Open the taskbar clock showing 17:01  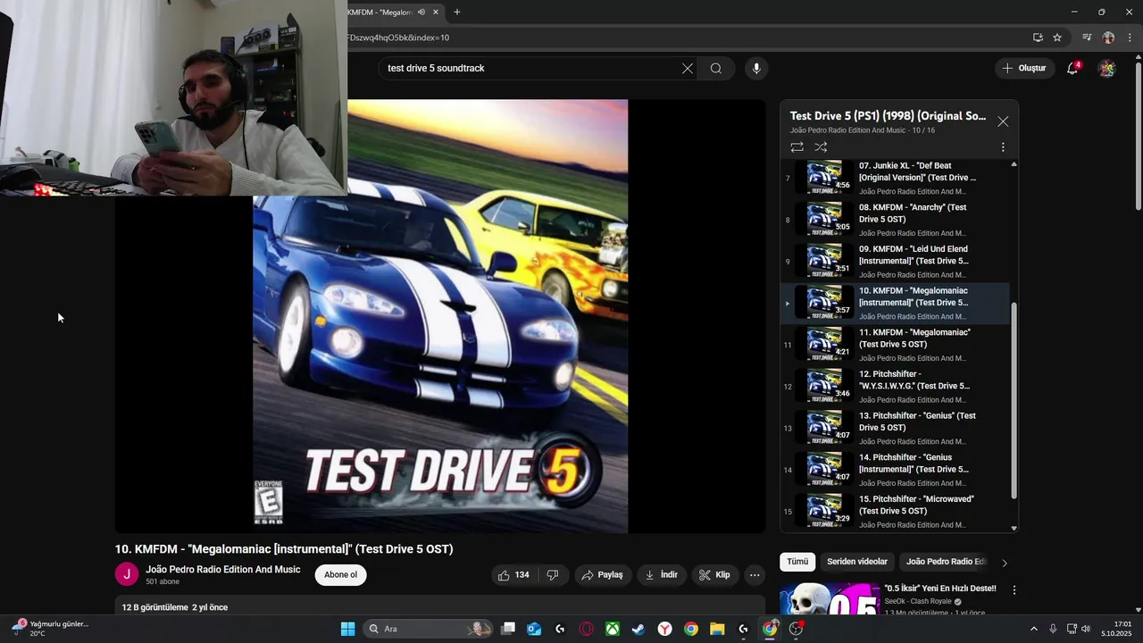pos(1116,629)
